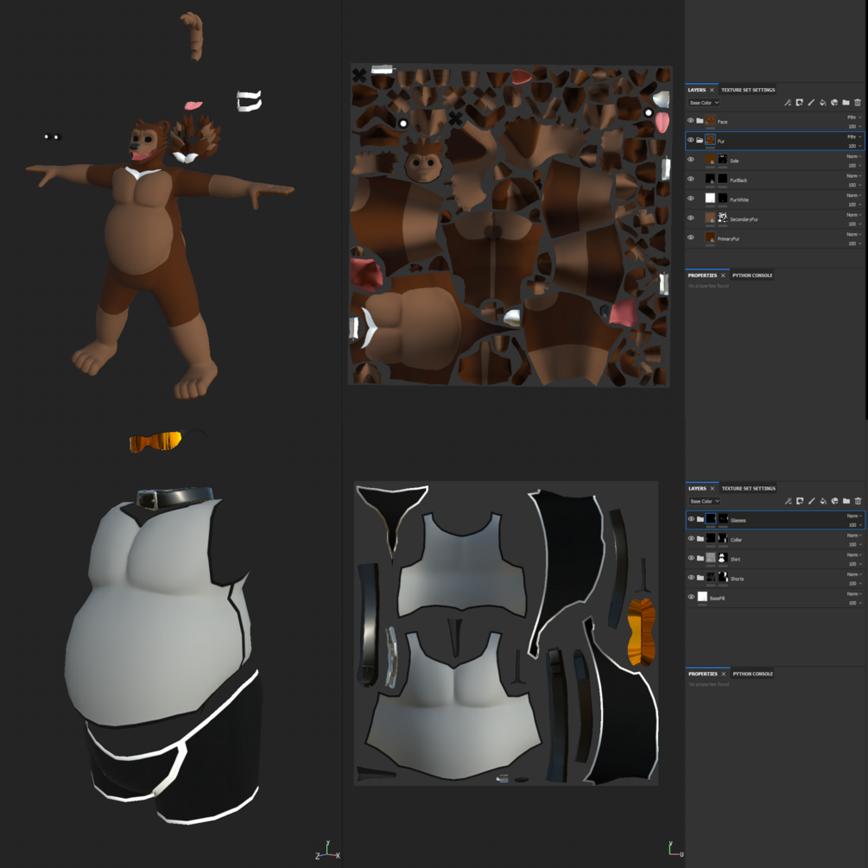Open the blend mode dropdown of the FurBlack layer
This screenshot has height=868, width=868.
853,176
